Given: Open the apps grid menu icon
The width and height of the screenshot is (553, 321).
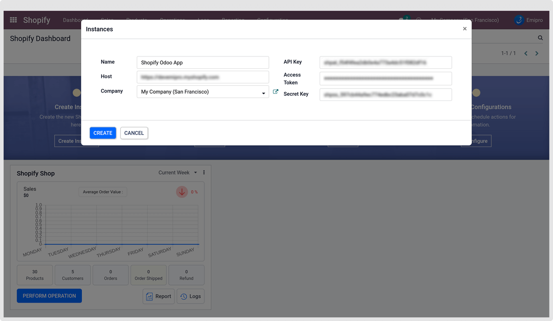Looking at the screenshot, I should pos(13,20).
